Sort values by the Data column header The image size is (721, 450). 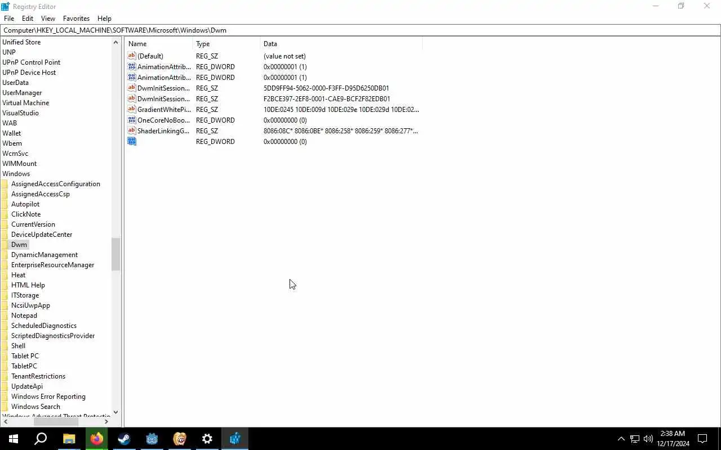pyautogui.click(x=341, y=43)
